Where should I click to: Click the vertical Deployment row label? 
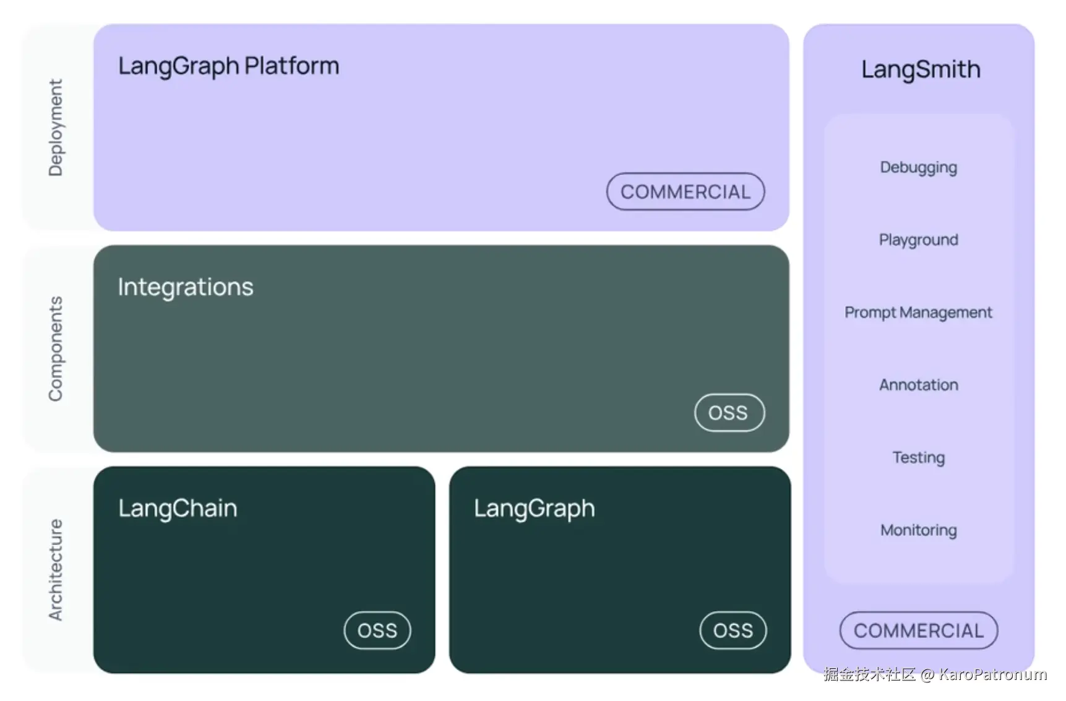pos(56,127)
